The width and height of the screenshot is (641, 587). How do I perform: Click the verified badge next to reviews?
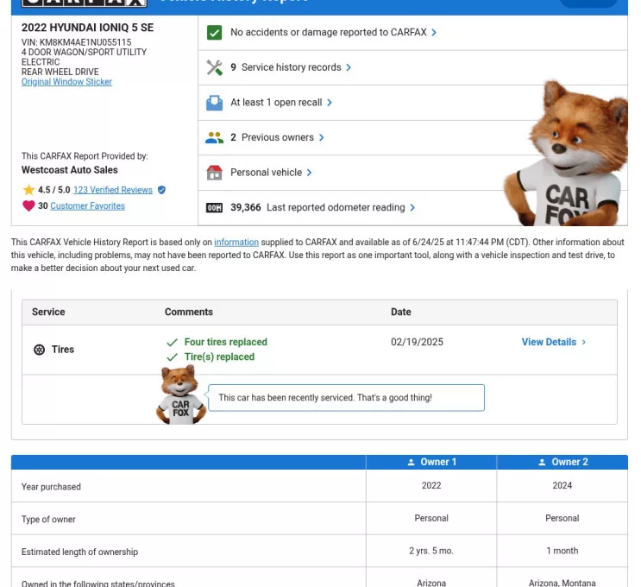(161, 190)
